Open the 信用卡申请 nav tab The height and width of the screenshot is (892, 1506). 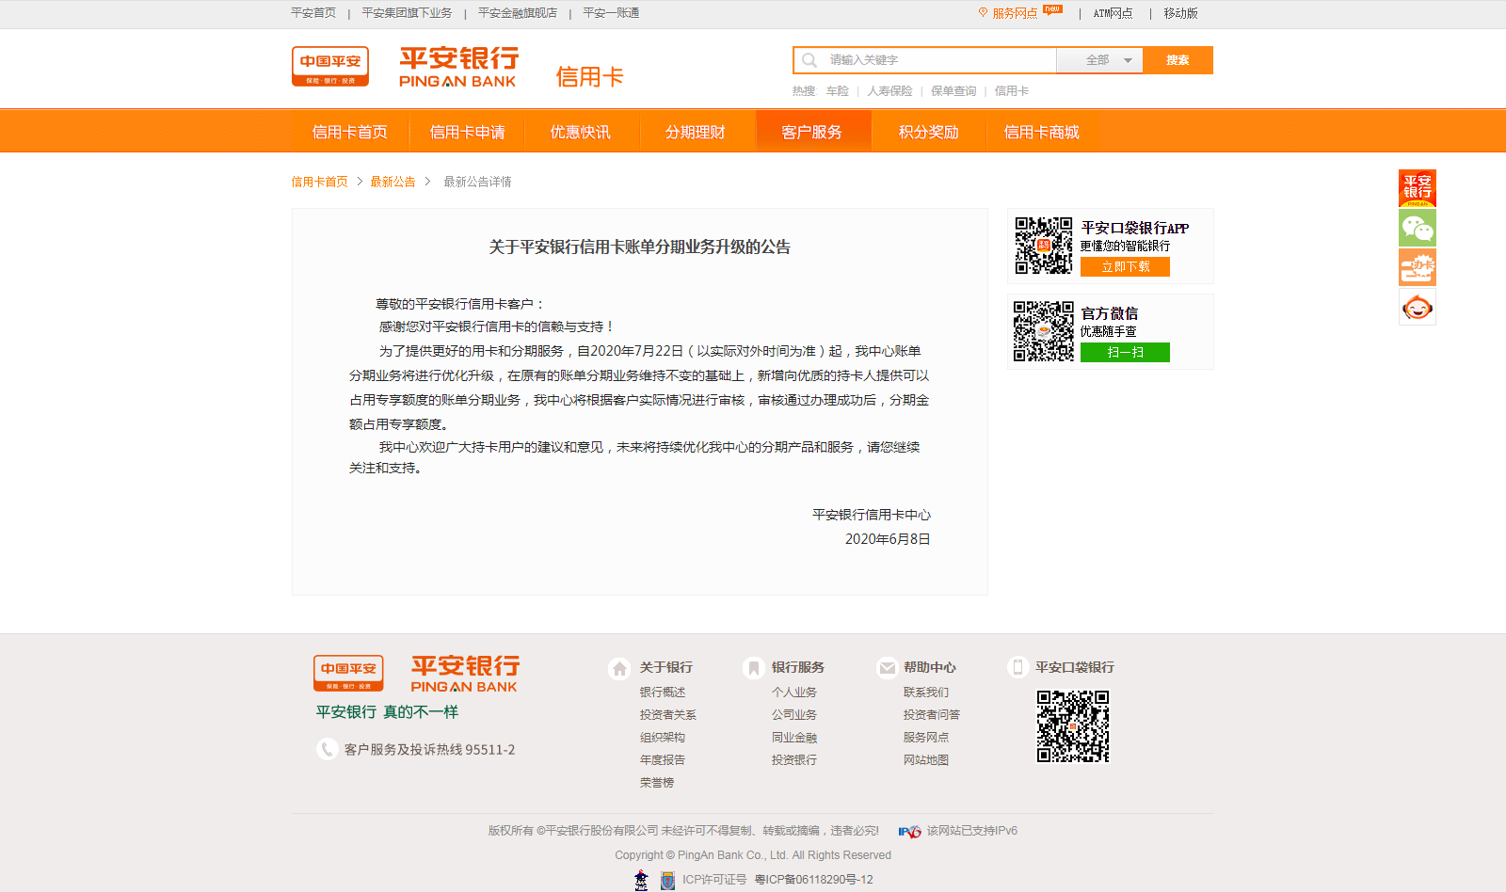click(x=467, y=132)
